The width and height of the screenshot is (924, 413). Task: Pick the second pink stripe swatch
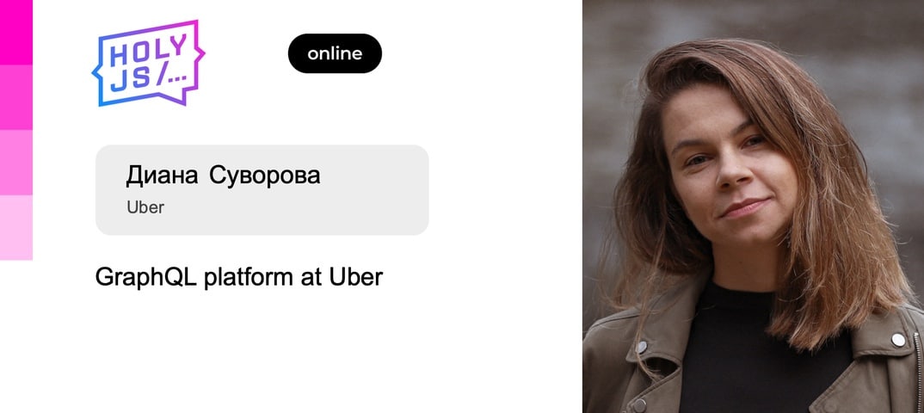[x=15, y=97]
